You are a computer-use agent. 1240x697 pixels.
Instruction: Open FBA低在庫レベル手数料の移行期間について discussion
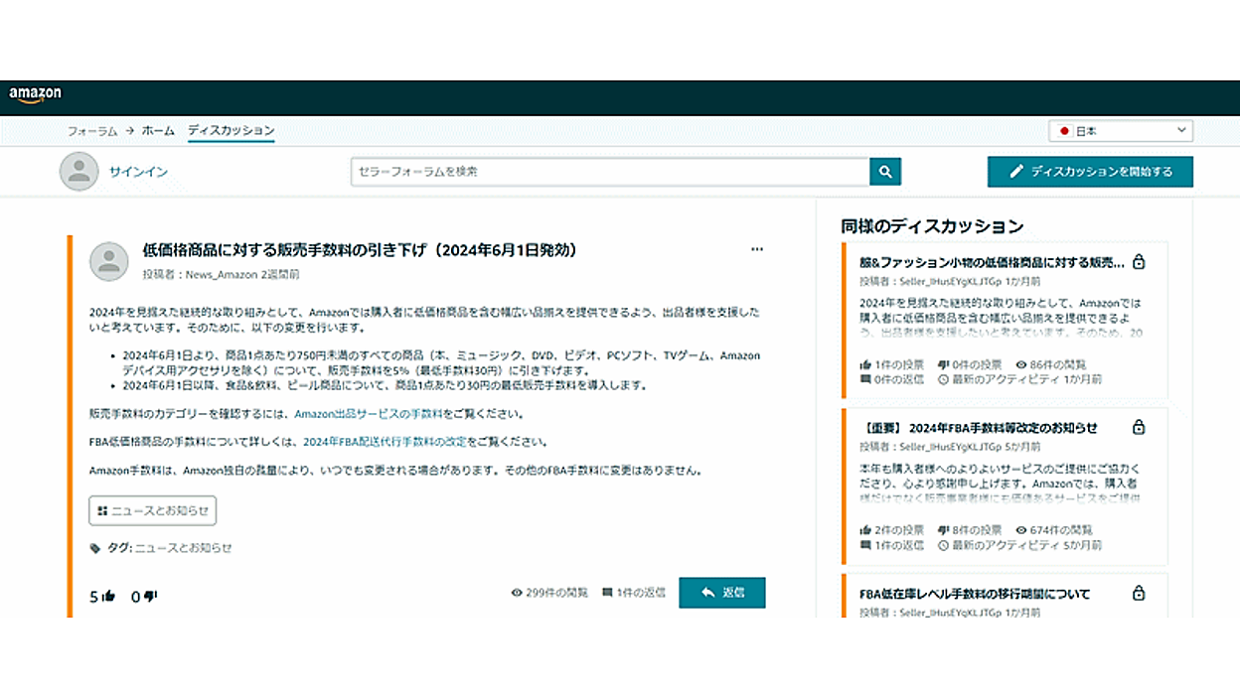tap(975, 594)
